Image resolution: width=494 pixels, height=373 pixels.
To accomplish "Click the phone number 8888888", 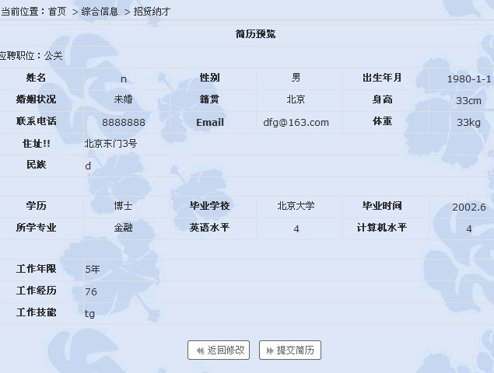I will pyautogui.click(x=124, y=122).
